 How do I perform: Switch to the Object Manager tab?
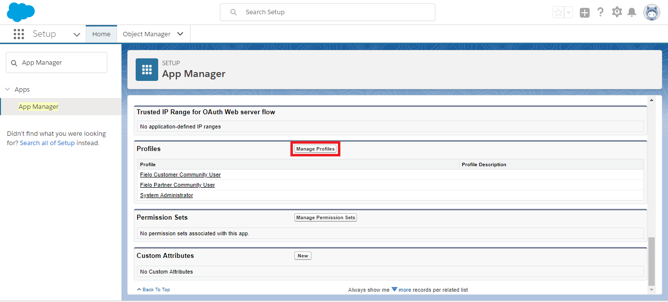(146, 34)
